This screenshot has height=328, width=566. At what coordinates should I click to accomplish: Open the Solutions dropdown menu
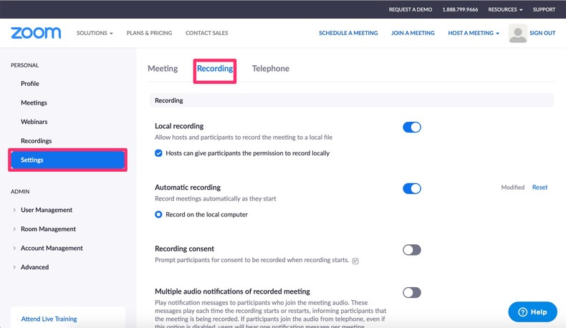(x=95, y=33)
